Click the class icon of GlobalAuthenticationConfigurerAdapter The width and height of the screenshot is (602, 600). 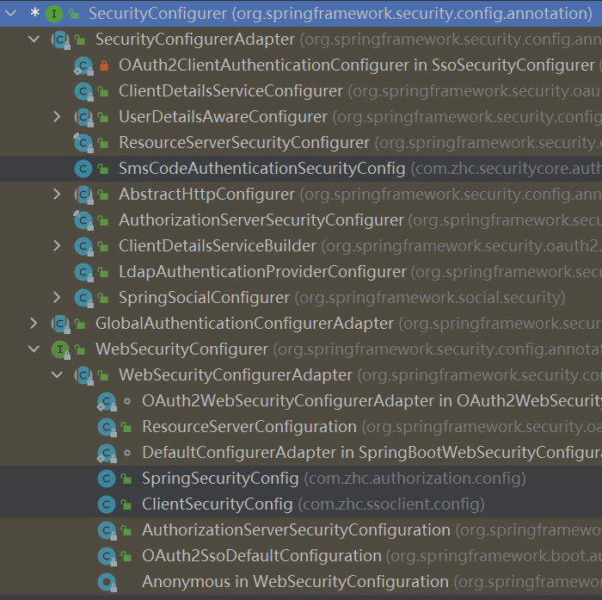[61, 324]
